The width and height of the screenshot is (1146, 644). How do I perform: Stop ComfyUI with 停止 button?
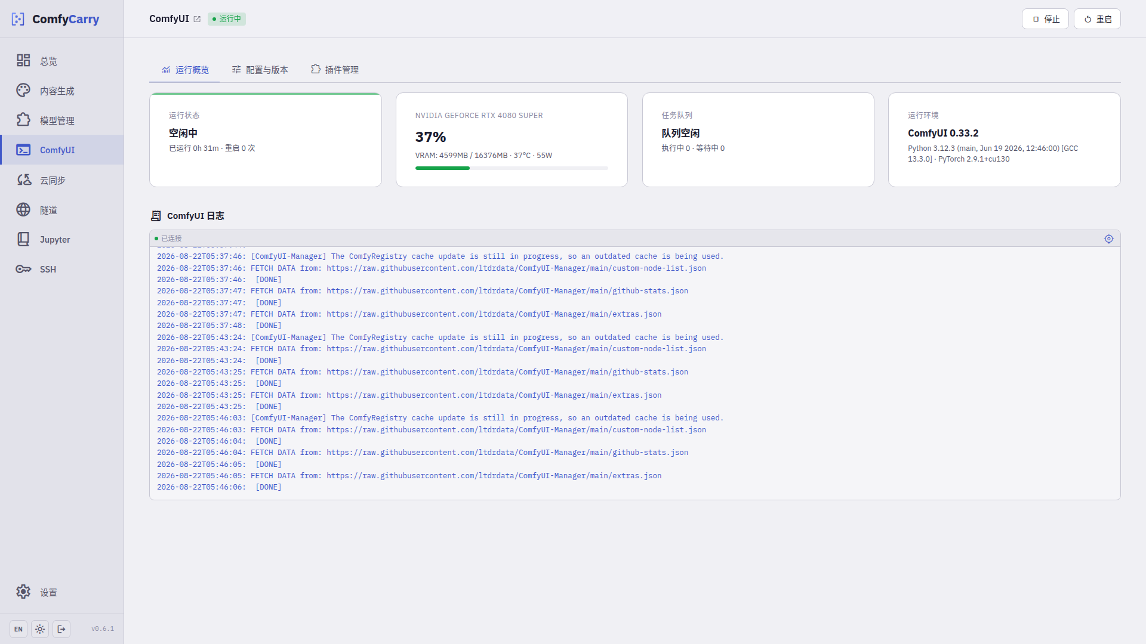point(1045,19)
